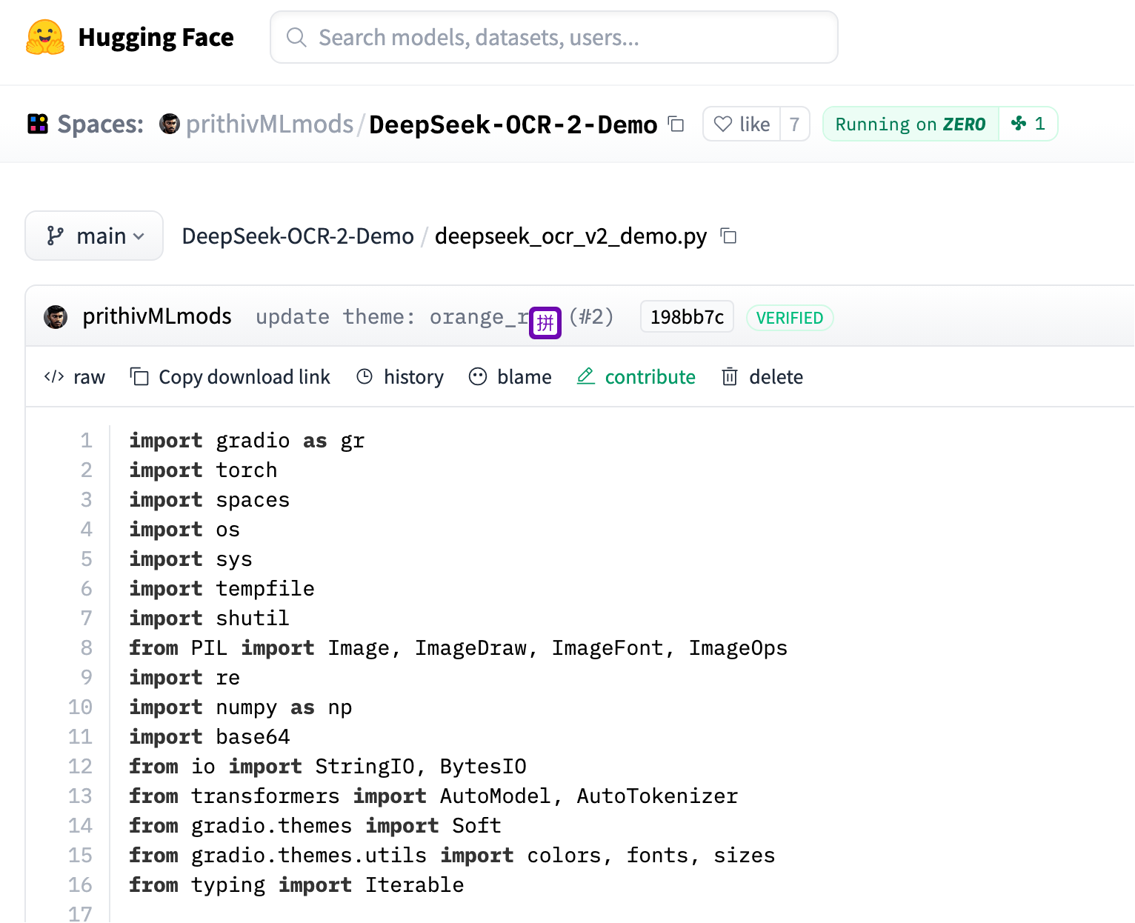The image size is (1135, 923).
Task: Copy the space name with copy icon
Action: pos(676,124)
